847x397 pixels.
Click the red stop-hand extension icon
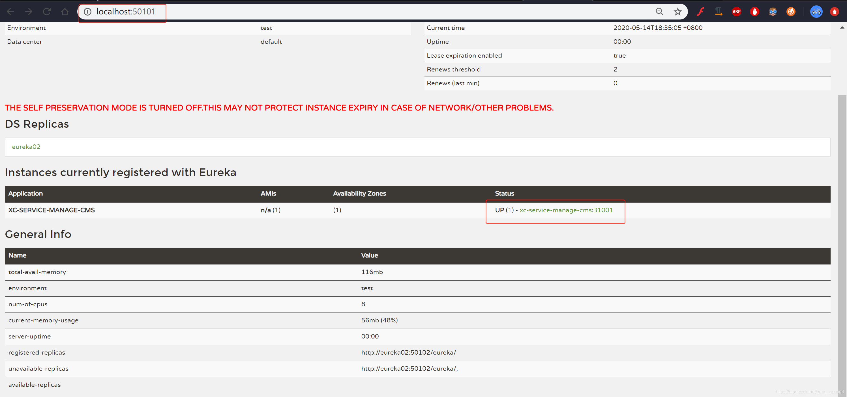pos(755,12)
